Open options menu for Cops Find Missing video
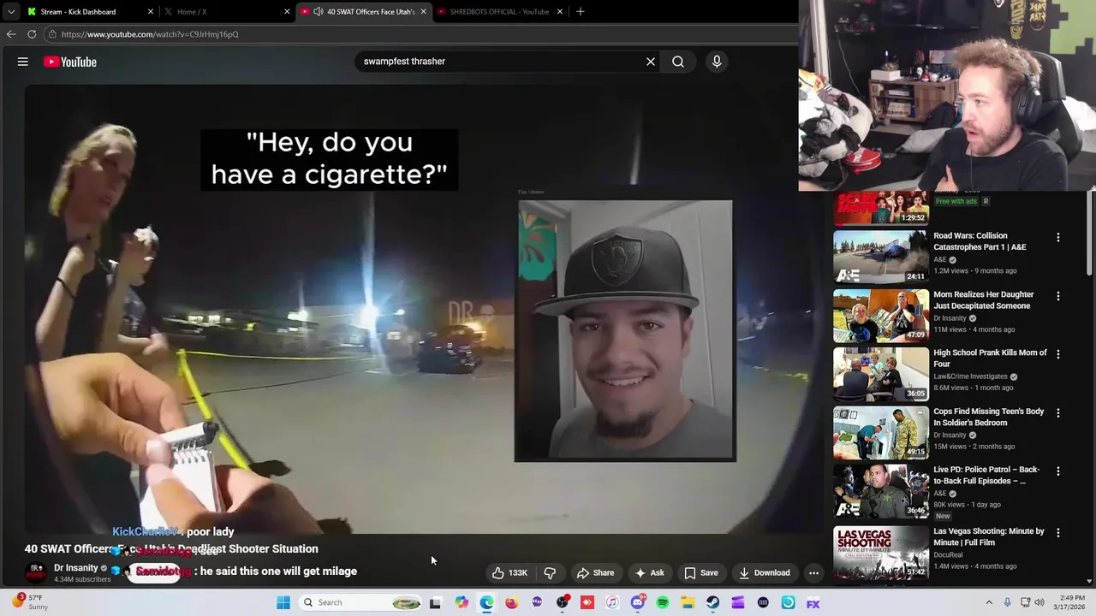 pyautogui.click(x=1057, y=412)
